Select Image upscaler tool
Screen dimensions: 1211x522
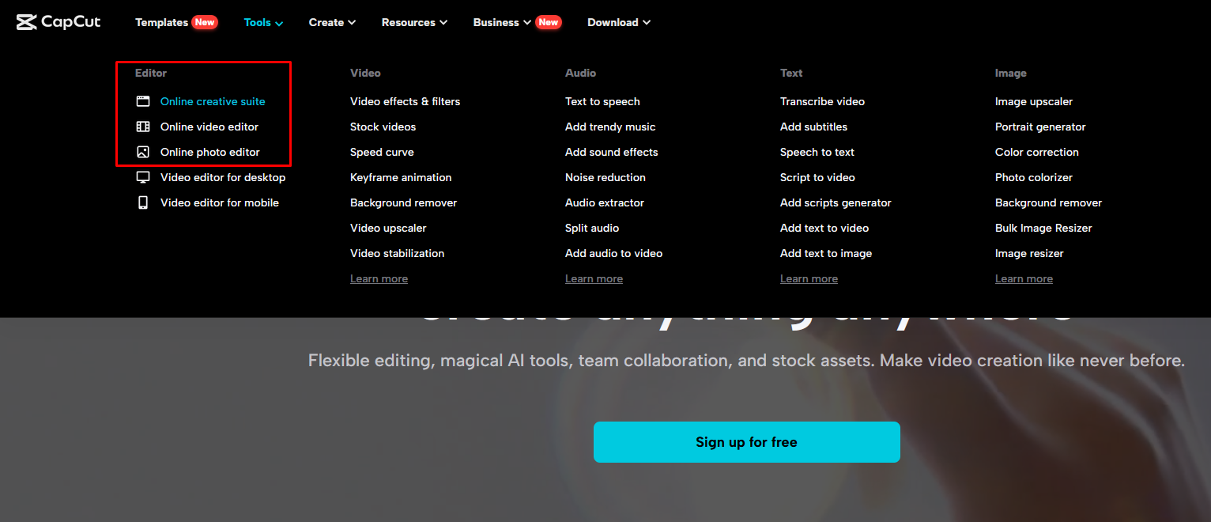pyautogui.click(x=1033, y=101)
